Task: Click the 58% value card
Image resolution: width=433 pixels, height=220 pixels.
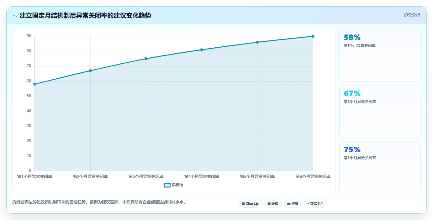Action: click(380, 55)
